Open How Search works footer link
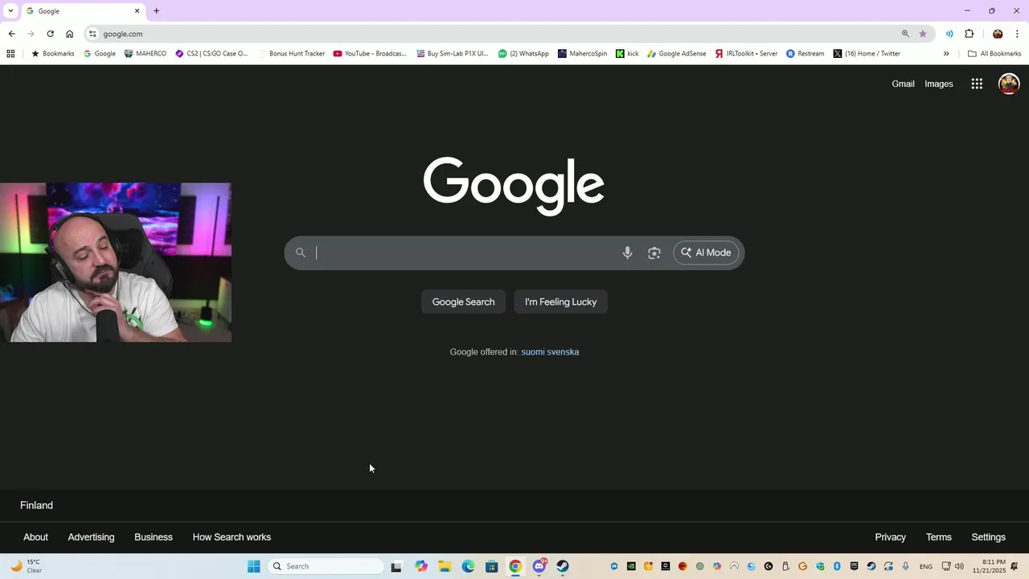The image size is (1029, 579). (x=232, y=537)
